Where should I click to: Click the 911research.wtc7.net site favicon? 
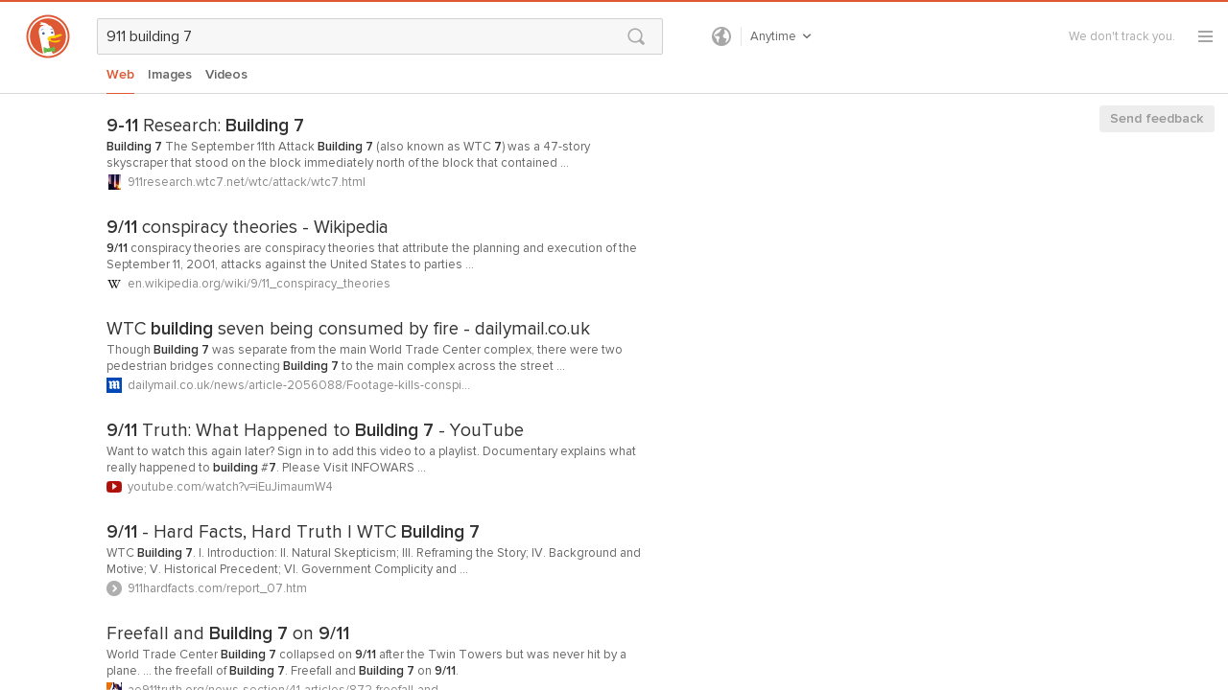(x=114, y=182)
